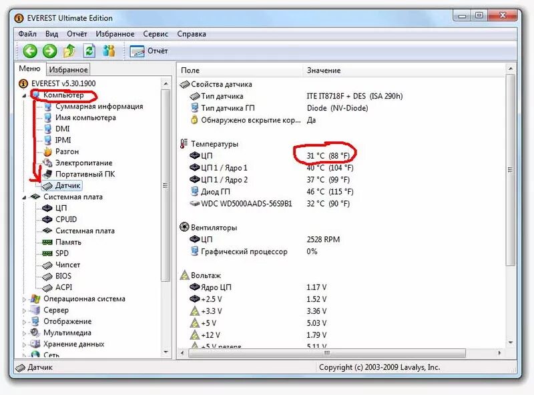The width and height of the screenshot is (534, 395).
Task: Select EVEREST v5.30.1900 root item
Action: click(x=63, y=83)
